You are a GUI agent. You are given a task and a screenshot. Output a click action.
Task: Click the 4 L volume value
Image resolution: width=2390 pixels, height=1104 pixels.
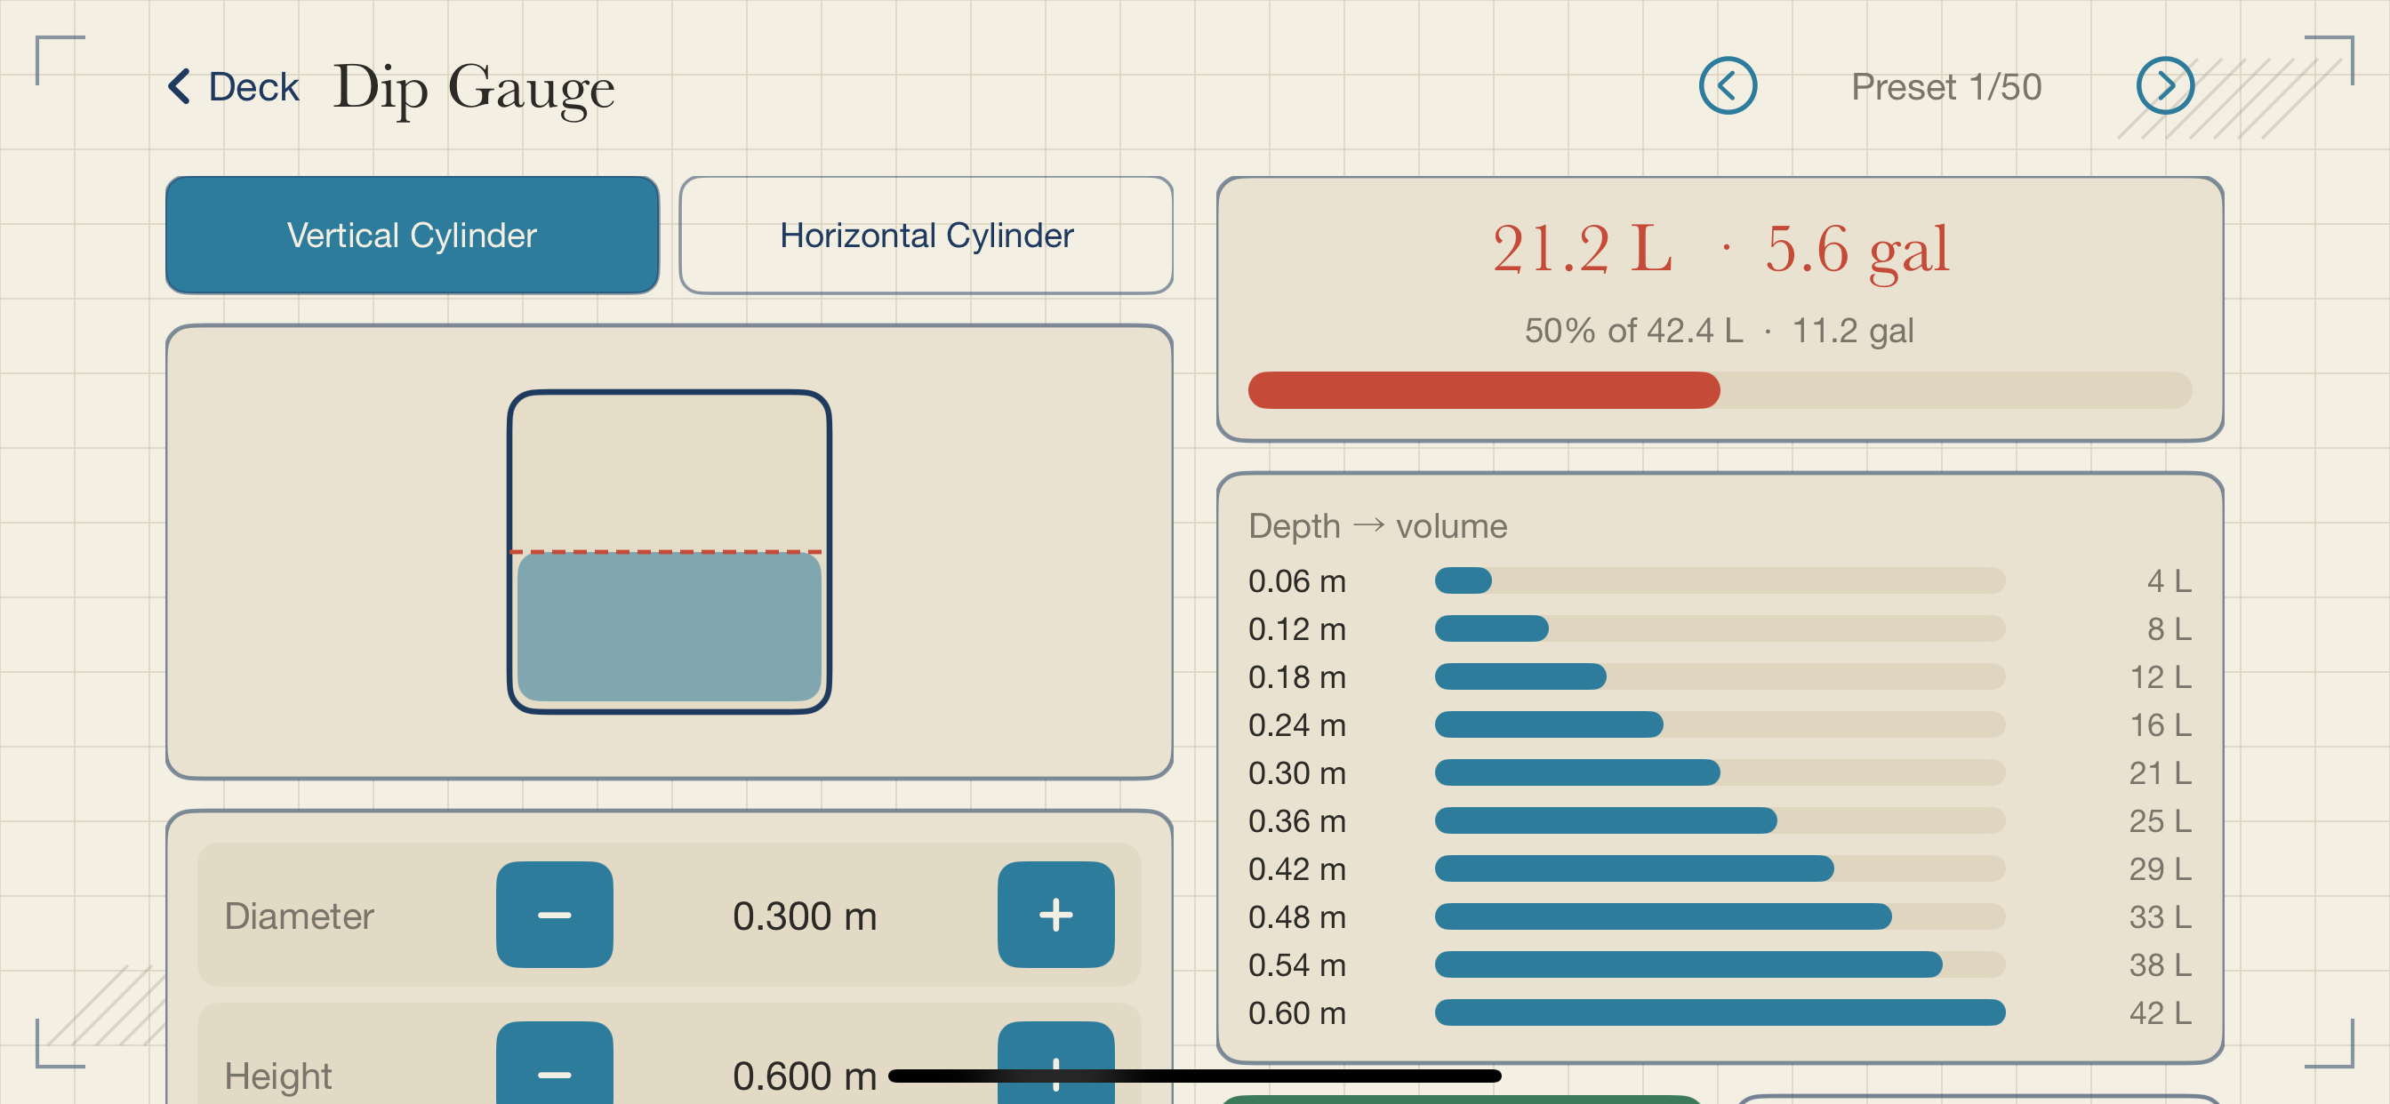(2169, 580)
